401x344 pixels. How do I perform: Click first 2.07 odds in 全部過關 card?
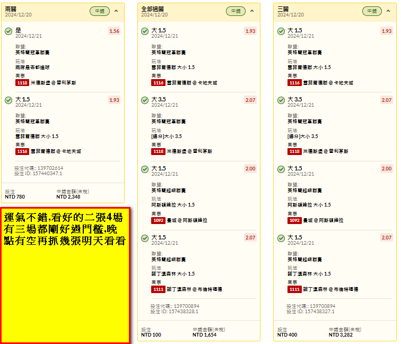250,100
